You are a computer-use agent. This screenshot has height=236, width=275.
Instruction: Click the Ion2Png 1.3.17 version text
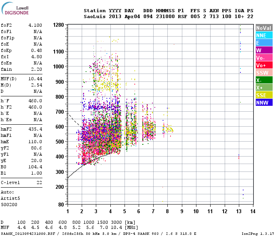pos(258,234)
